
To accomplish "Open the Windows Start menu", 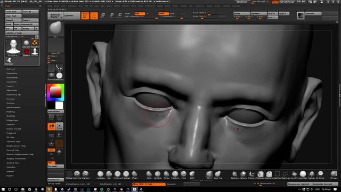I will (x=3, y=189).
